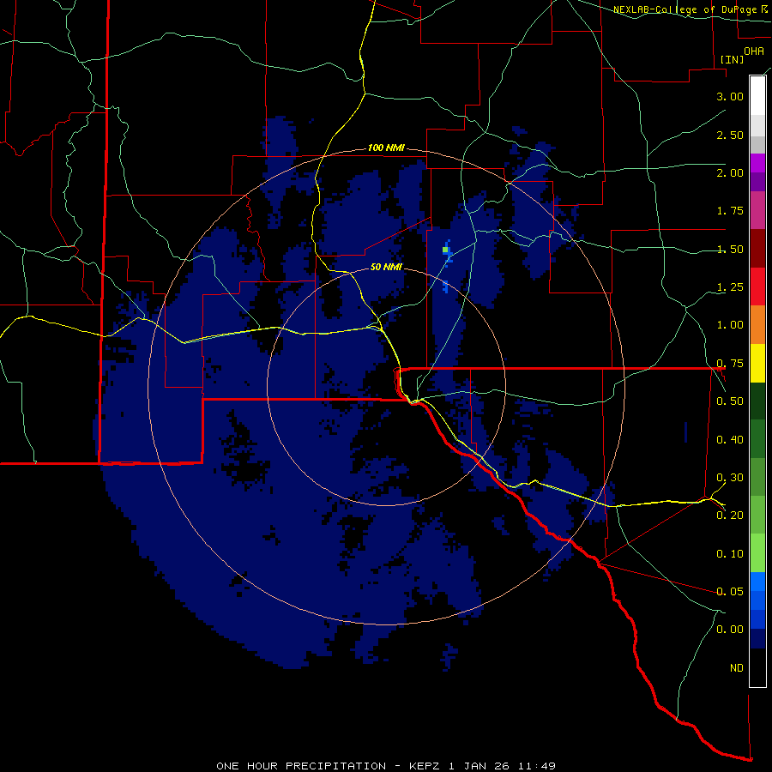Click the white legend color block

click(757, 95)
